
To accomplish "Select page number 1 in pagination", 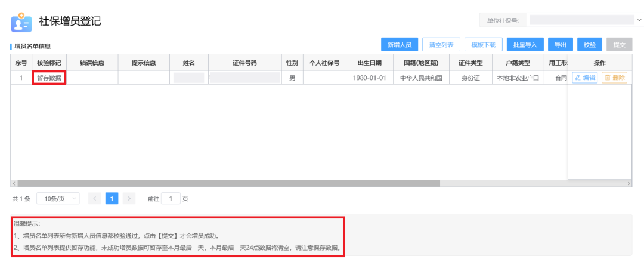I will (x=112, y=199).
